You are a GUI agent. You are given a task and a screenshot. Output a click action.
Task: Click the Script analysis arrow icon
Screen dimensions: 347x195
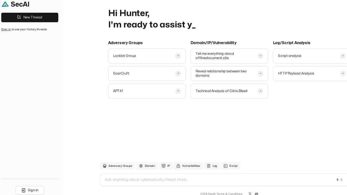point(343,56)
